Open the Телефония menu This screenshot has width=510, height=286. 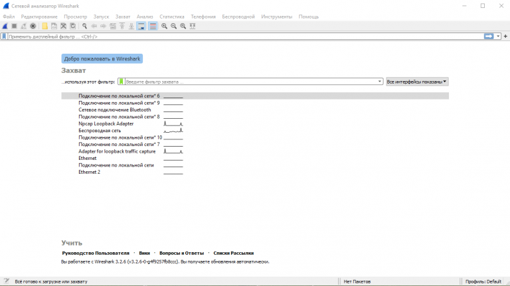(x=203, y=17)
